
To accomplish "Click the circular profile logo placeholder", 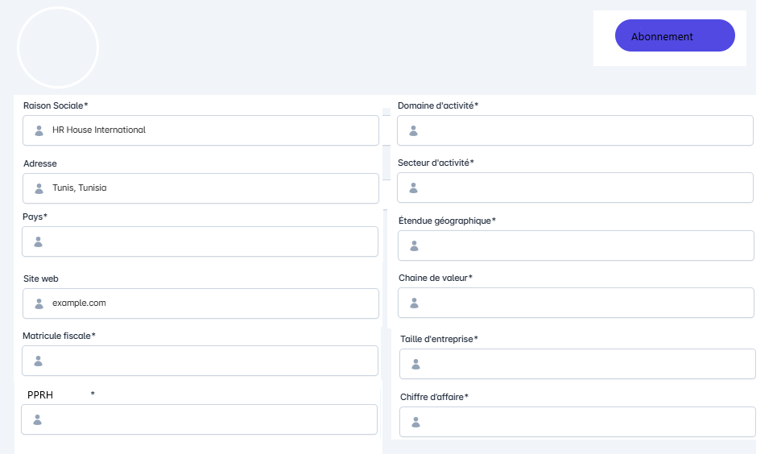I will click(58, 47).
